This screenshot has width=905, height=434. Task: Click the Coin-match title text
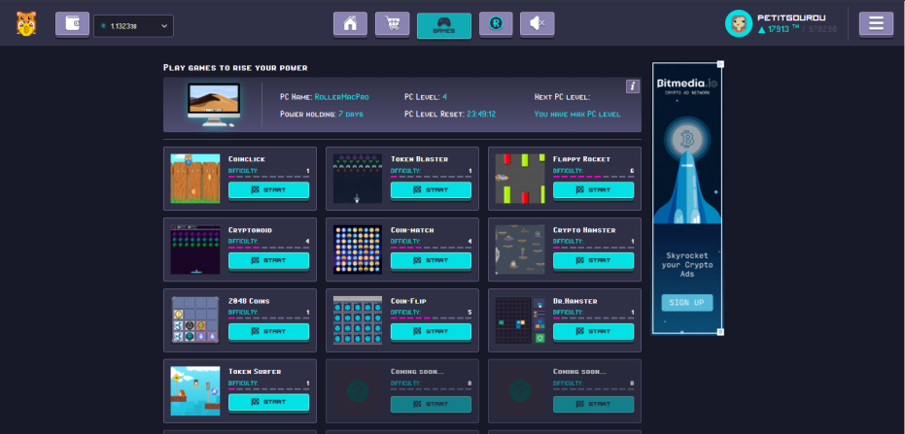[412, 230]
